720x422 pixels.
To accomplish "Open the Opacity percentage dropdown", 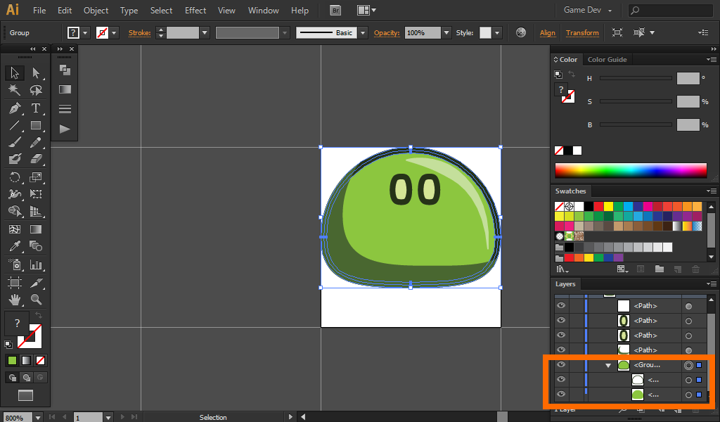I will click(x=446, y=33).
